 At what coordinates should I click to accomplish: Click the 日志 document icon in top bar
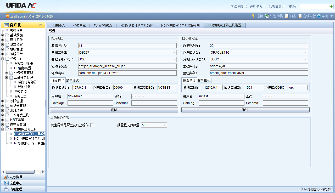pyautogui.click(x=287, y=16)
